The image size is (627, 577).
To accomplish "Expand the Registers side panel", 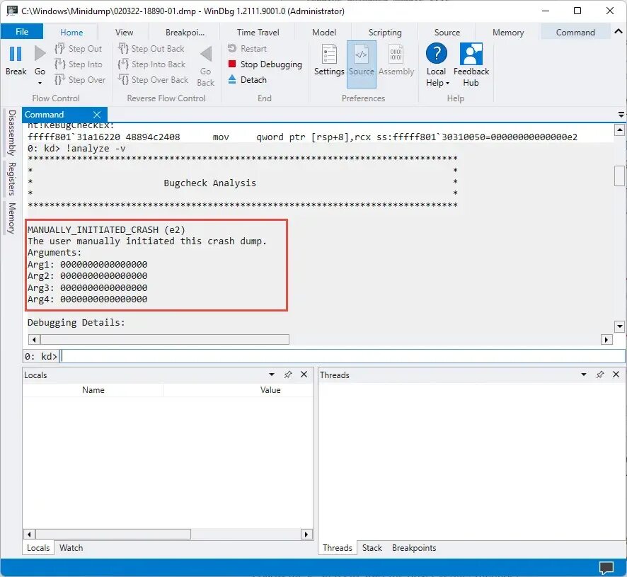I will [11, 179].
